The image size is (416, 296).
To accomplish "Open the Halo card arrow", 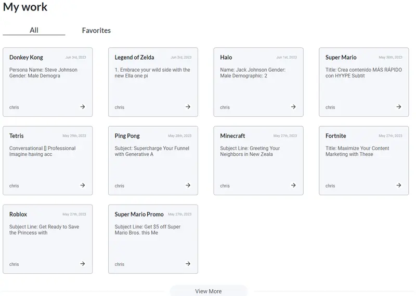I will point(293,107).
